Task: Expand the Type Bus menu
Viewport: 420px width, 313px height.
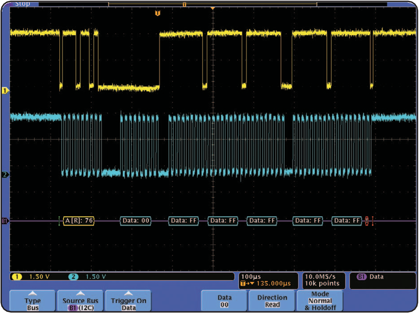Action: click(33, 301)
